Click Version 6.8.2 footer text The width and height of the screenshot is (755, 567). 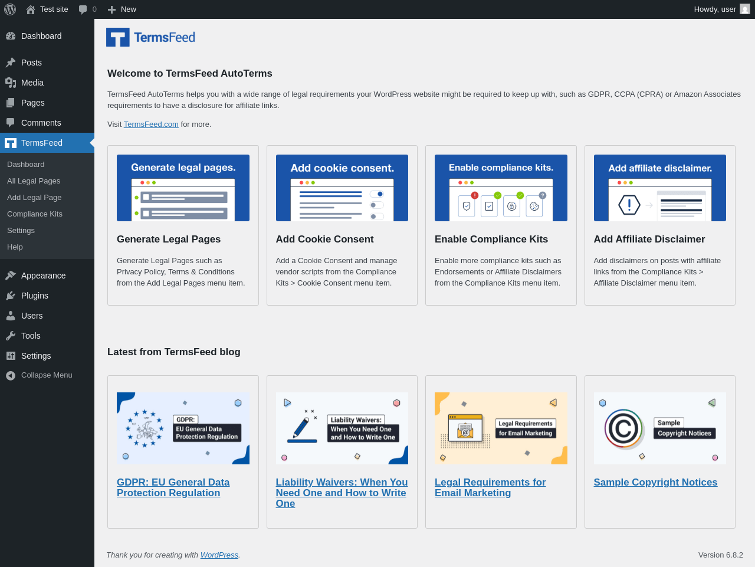(x=721, y=555)
